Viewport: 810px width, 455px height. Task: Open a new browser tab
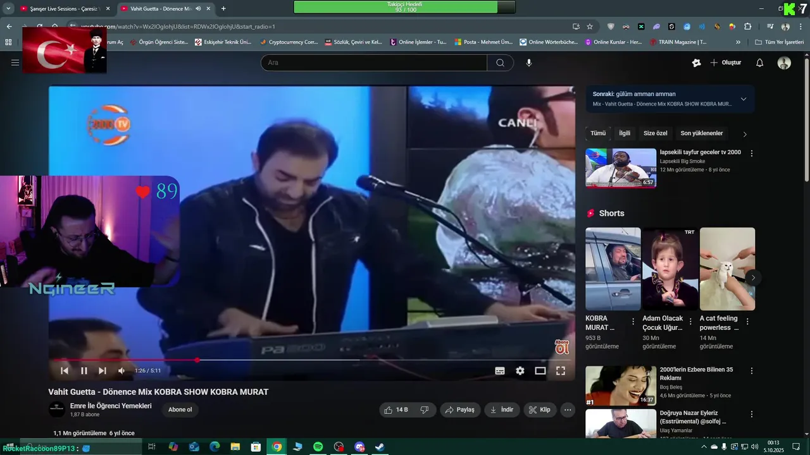click(223, 9)
